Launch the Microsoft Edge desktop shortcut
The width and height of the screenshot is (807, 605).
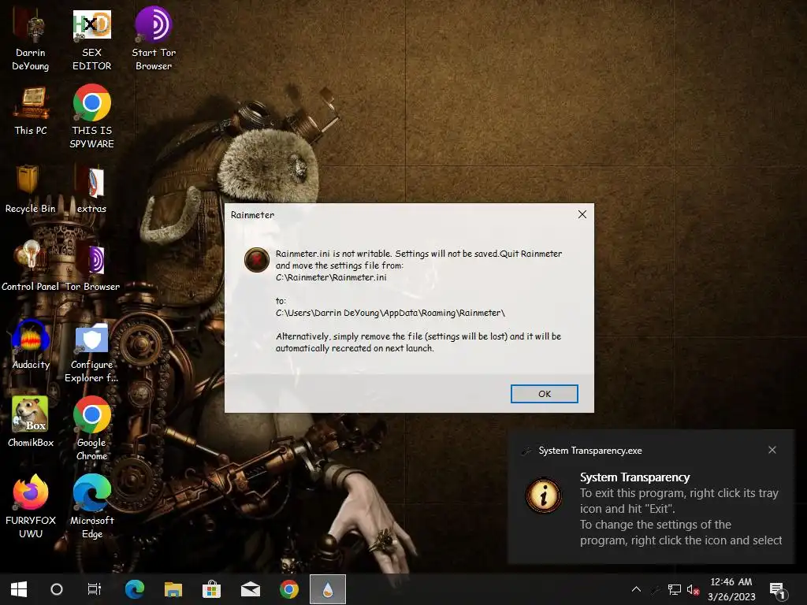click(x=91, y=507)
